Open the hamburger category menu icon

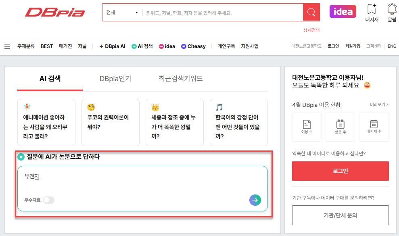pyautogui.click(x=7, y=46)
